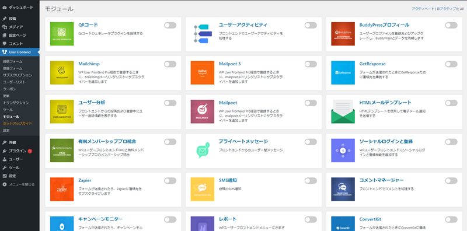Viewport: 467px width, 231px height.
Task: Switch on the GetResponse module
Action: coord(451,64)
